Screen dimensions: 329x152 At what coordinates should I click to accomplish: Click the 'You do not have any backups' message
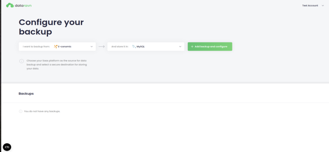tap(42, 111)
